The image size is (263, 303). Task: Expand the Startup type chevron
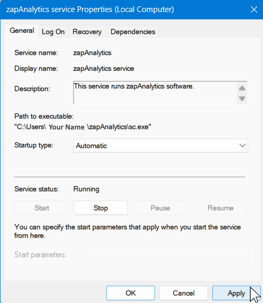pyautogui.click(x=243, y=146)
